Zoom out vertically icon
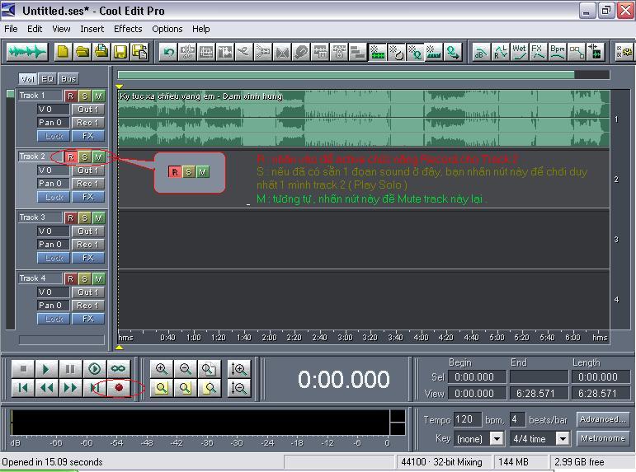This screenshot has width=636, height=472. (238, 388)
